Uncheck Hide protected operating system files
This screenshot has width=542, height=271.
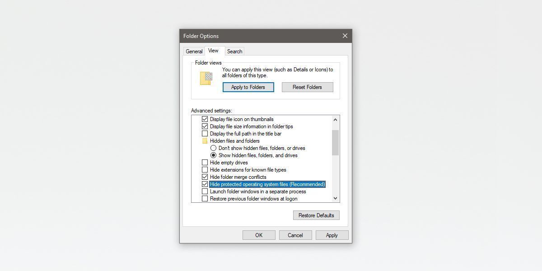[205, 184]
